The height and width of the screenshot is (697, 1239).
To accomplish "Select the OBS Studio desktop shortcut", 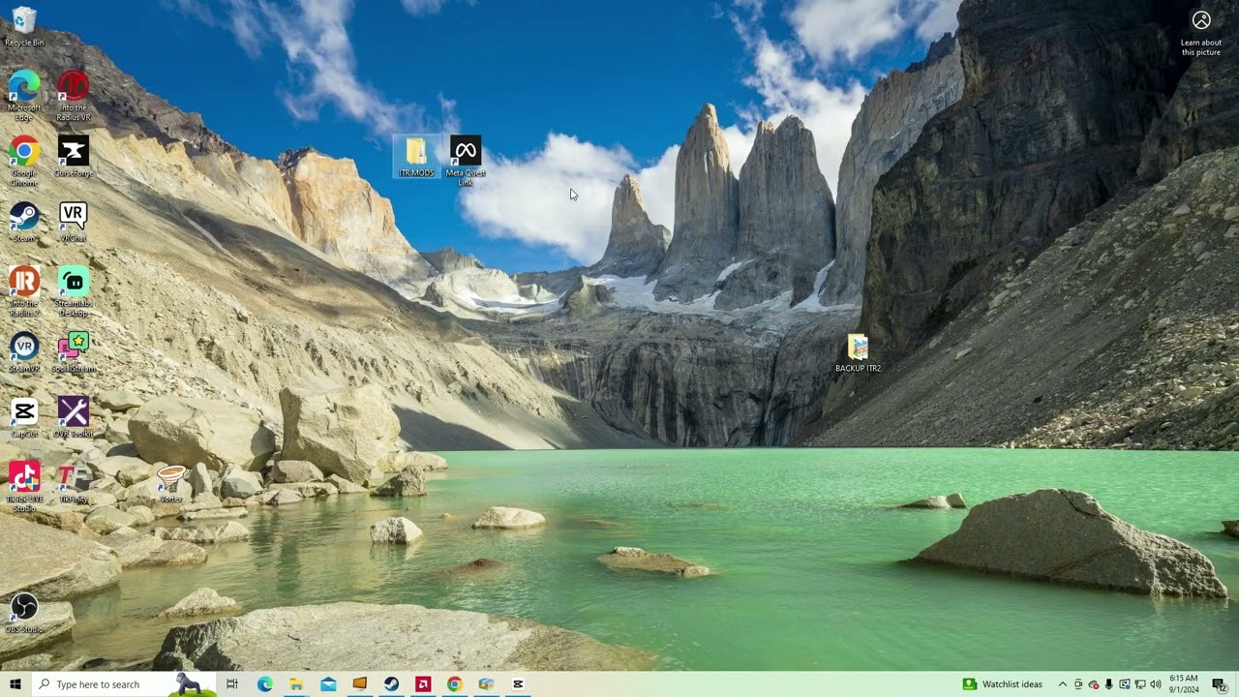I will pos(24,614).
